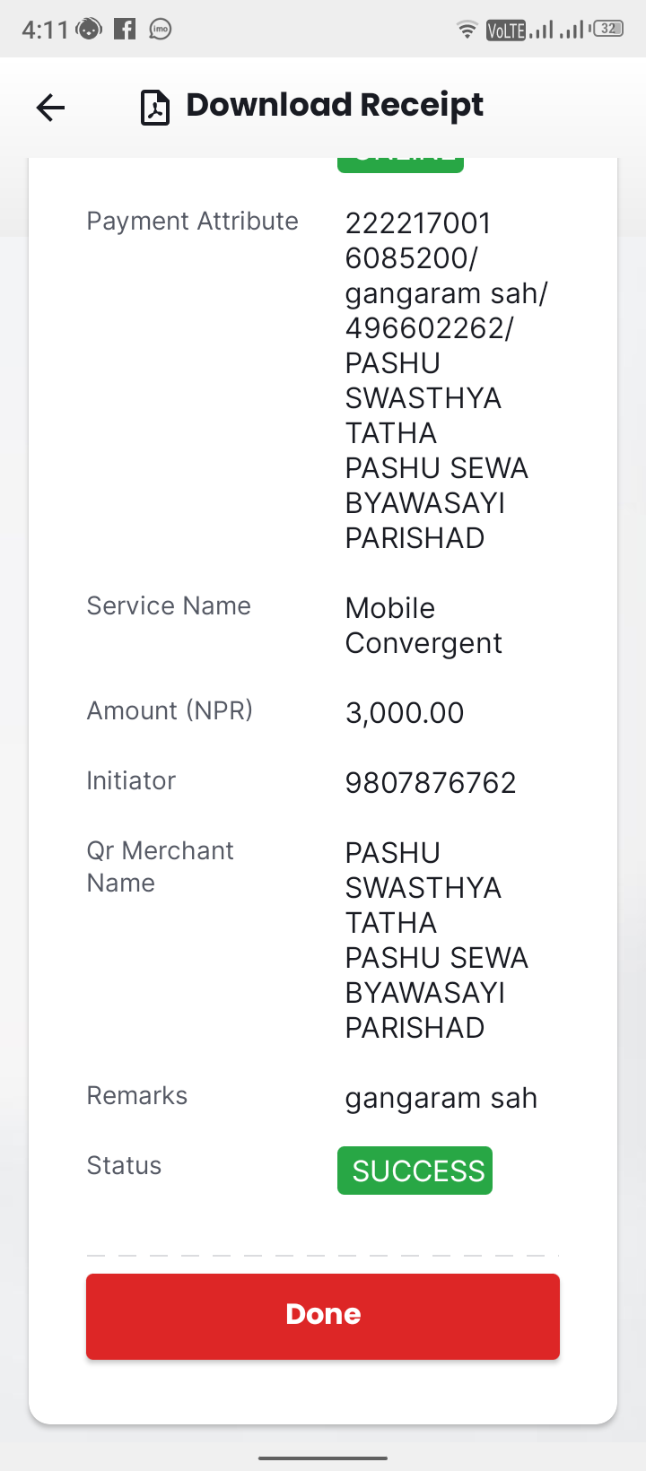
Task: Tap the Facebook notification icon in status bar
Action: [x=125, y=29]
